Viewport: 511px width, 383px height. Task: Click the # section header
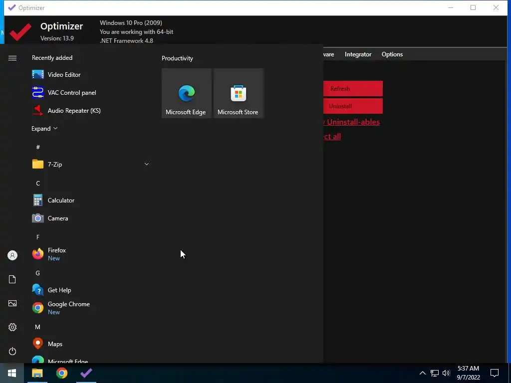(x=38, y=147)
